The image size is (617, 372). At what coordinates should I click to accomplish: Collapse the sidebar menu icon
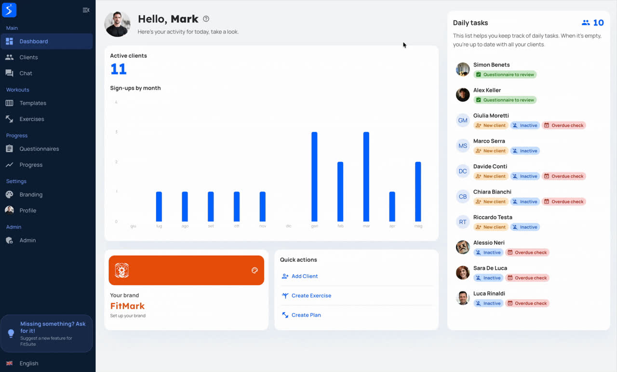(86, 10)
